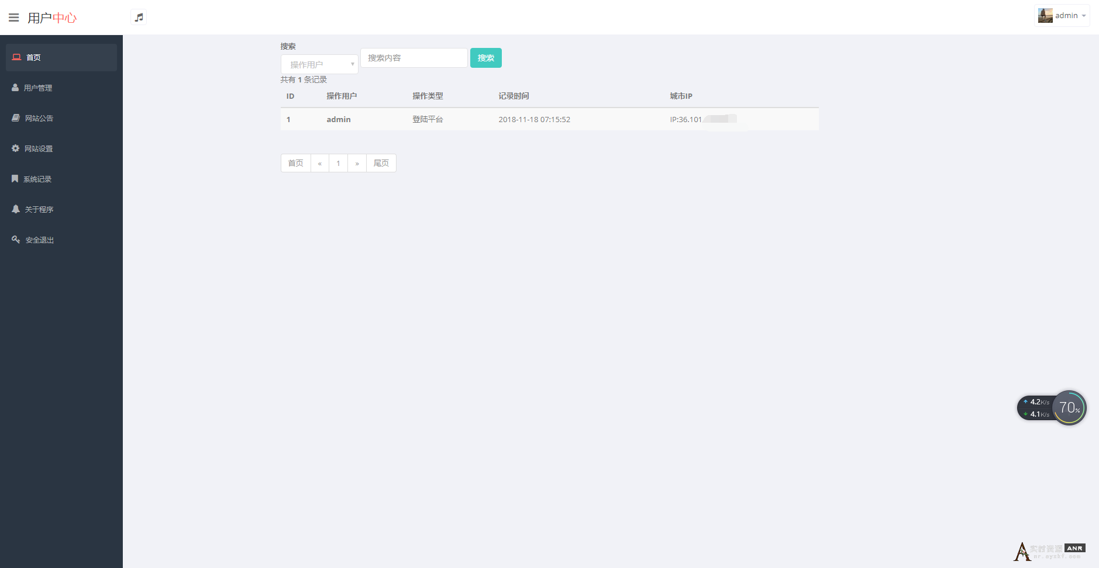
Task: Open the admin account dropdown
Action: click(1062, 16)
